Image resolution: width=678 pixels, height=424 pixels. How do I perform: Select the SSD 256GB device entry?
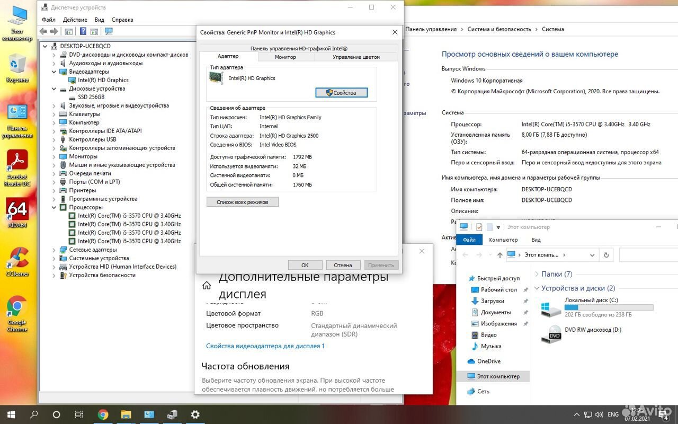(91, 97)
